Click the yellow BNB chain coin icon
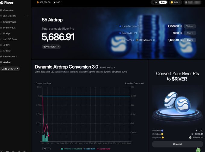Image resolution: width=205 pixels, height=152 pixels. pos(172,2)
